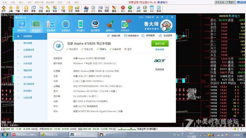Click 保存截屏 save screenshot
Viewport: 246px width, 138px height.
pyautogui.click(x=148, y=36)
